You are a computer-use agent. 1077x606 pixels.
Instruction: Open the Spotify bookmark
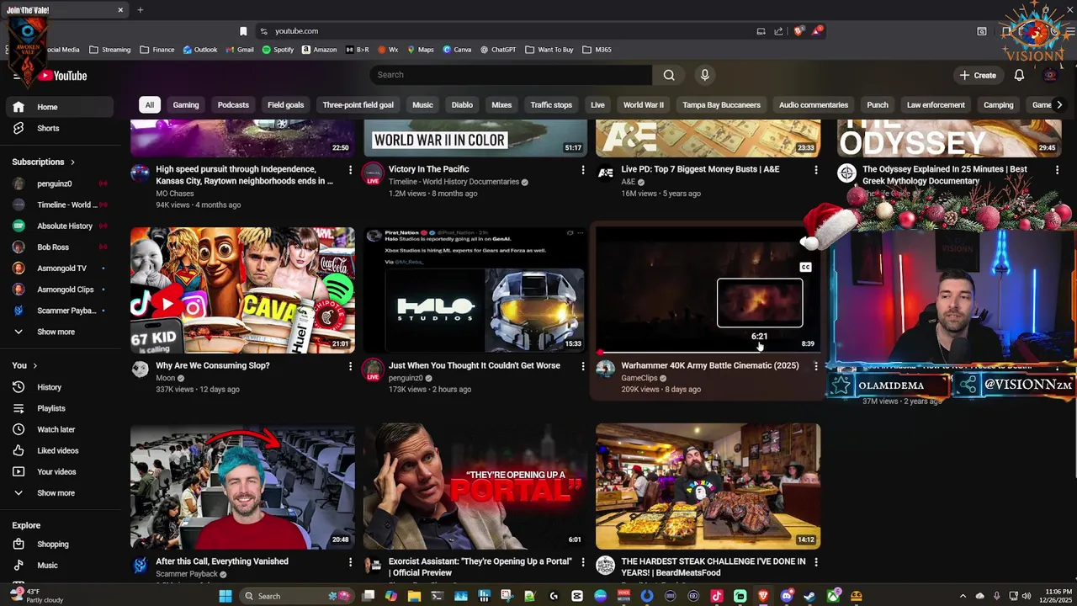(x=278, y=50)
